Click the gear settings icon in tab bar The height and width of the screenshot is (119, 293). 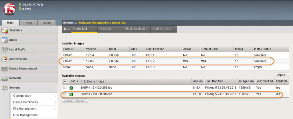point(65,29)
